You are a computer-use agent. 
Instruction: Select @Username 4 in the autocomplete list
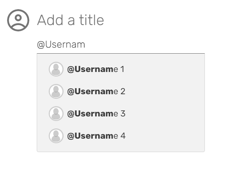point(96,136)
